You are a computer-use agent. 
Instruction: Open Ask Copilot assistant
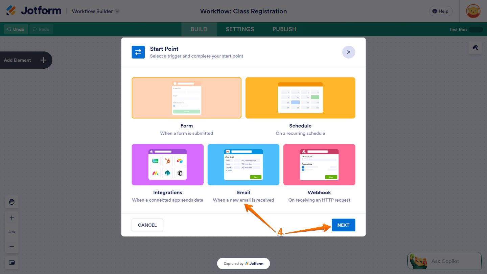tap(444, 261)
